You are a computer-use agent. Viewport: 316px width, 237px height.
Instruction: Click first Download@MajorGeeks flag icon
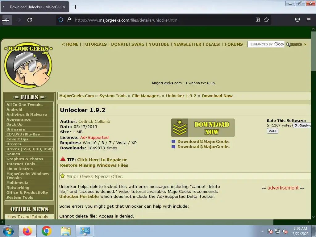tap(173, 141)
